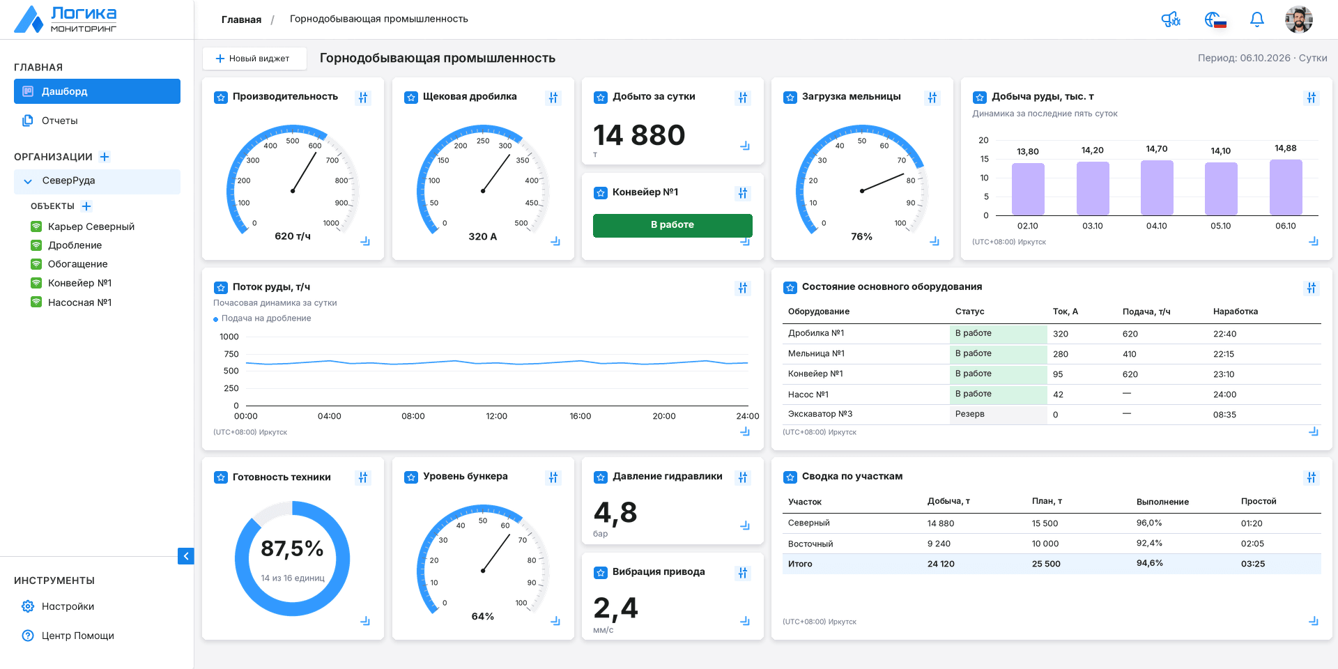The image size is (1338, 669).
Task: Open settings icon on Конвейер №1 widget
Action: 743,193
